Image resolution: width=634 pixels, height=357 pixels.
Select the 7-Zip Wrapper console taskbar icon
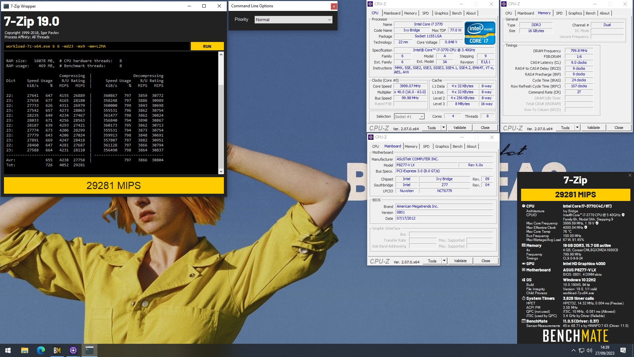coord(89,350)
